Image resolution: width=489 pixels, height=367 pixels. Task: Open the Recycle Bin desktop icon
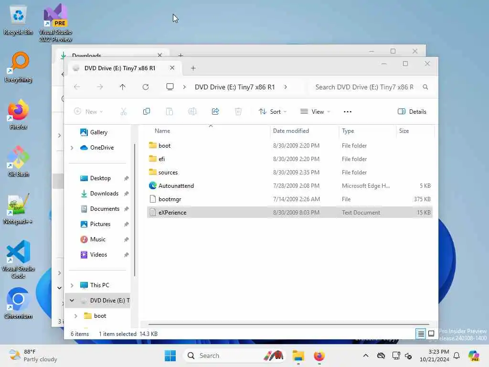click(x=18, y=21)
